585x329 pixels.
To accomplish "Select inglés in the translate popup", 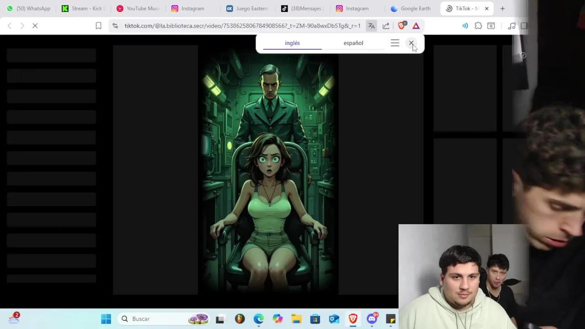I will pos(292,43).
